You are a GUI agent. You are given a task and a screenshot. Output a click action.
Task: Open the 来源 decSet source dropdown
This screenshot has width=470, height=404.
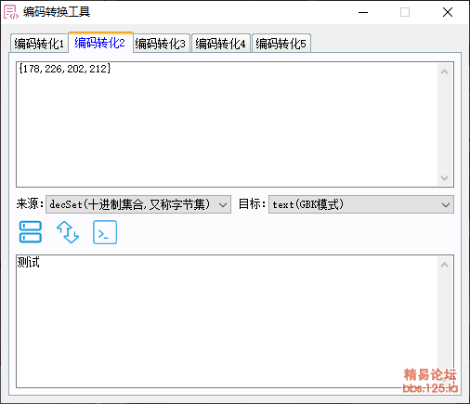click(x=138, y=204)
